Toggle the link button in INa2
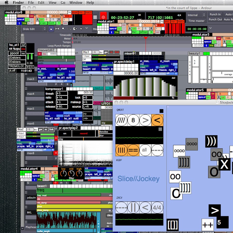 (52, 129)
